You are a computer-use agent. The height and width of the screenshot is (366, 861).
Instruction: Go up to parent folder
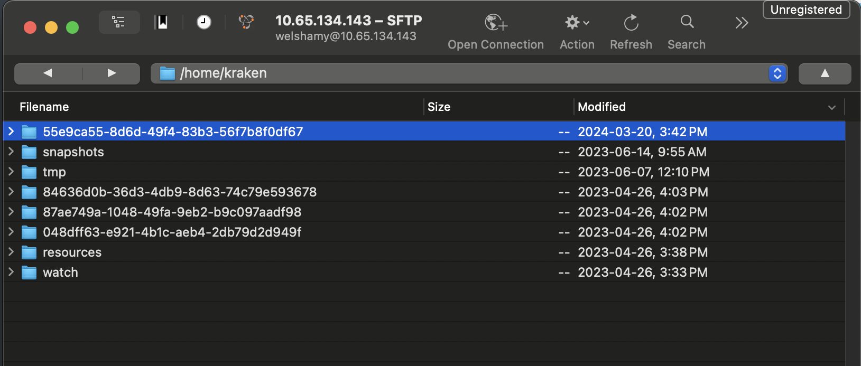pyautogui.click(x=825, y=73)
